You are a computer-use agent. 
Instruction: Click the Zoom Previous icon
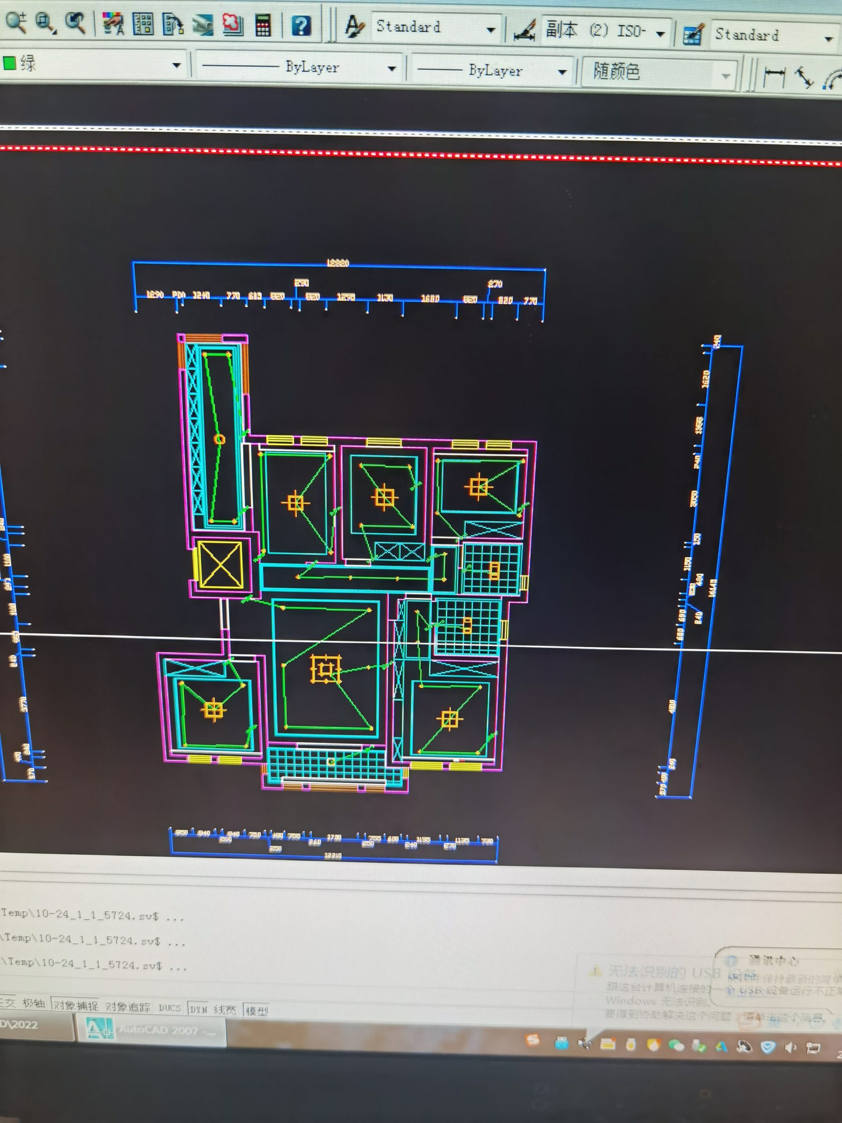click(x=75, y=22)
